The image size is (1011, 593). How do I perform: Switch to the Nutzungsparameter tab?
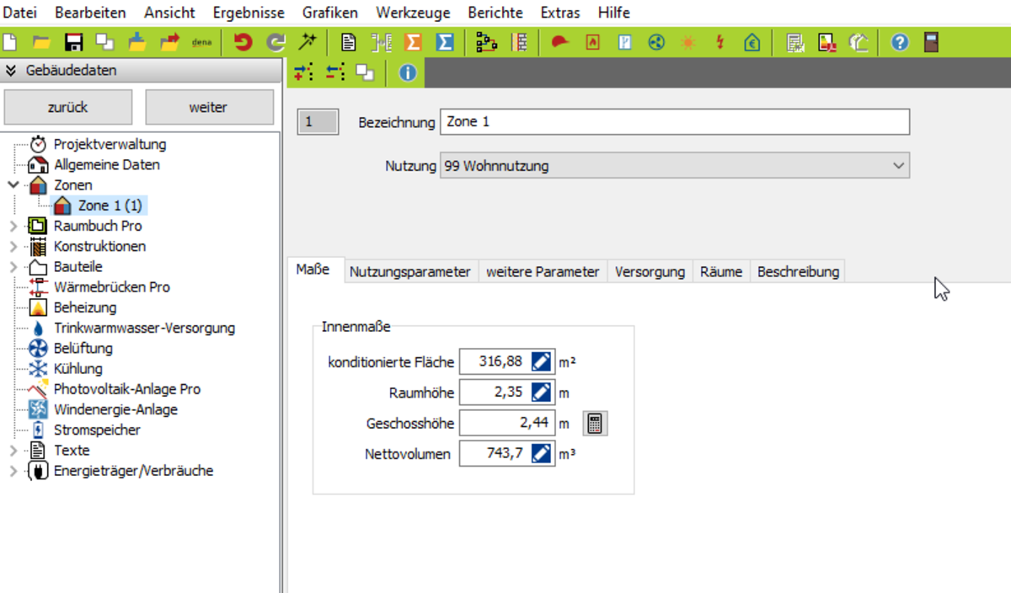pos(409,271)
